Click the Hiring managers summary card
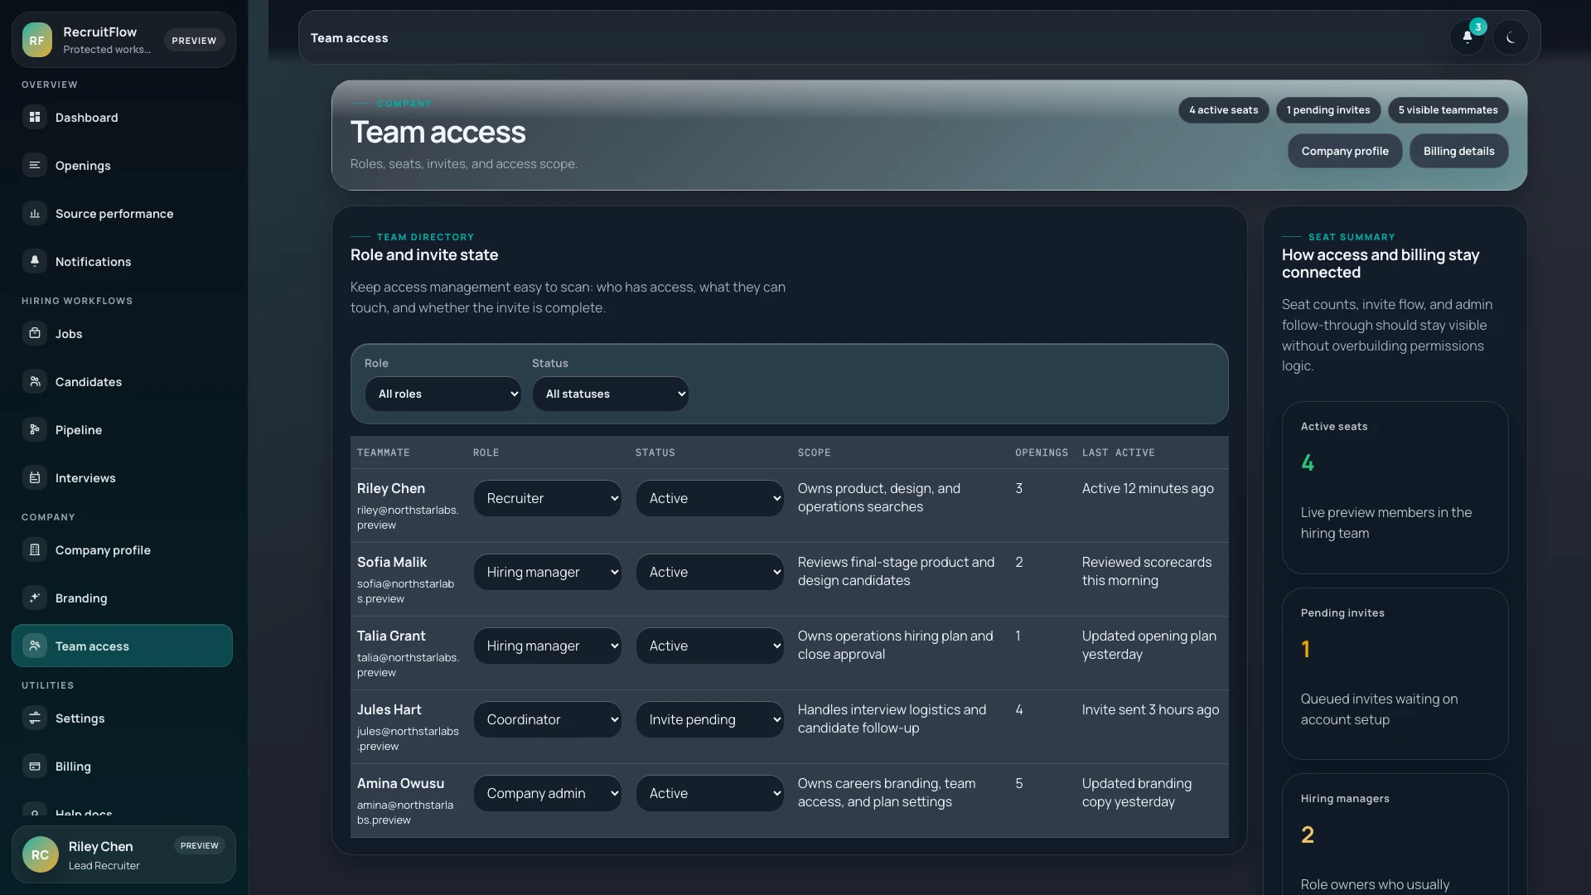Image resolution: width=1591 pixels, height=895 pixels. [x=1395, y=835]
